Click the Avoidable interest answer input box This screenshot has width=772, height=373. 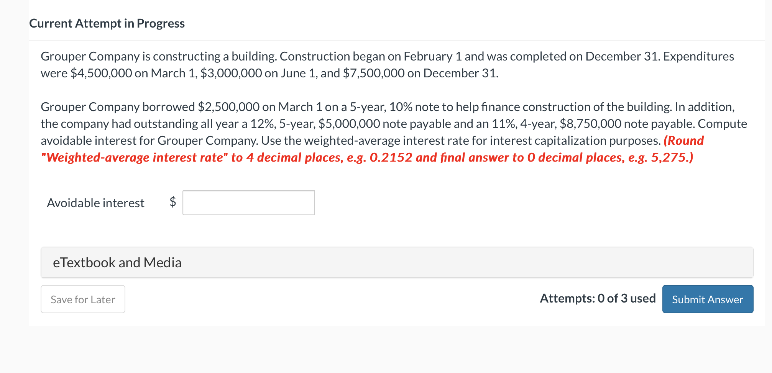[x=248, y=203]
